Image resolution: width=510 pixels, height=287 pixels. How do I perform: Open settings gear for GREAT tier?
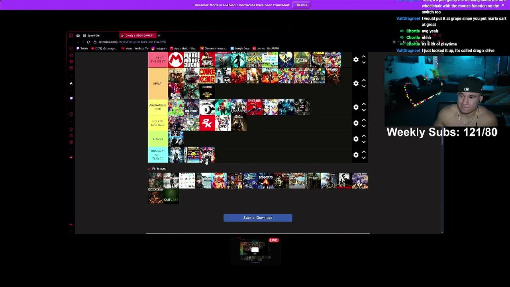(x=356, y=83)
